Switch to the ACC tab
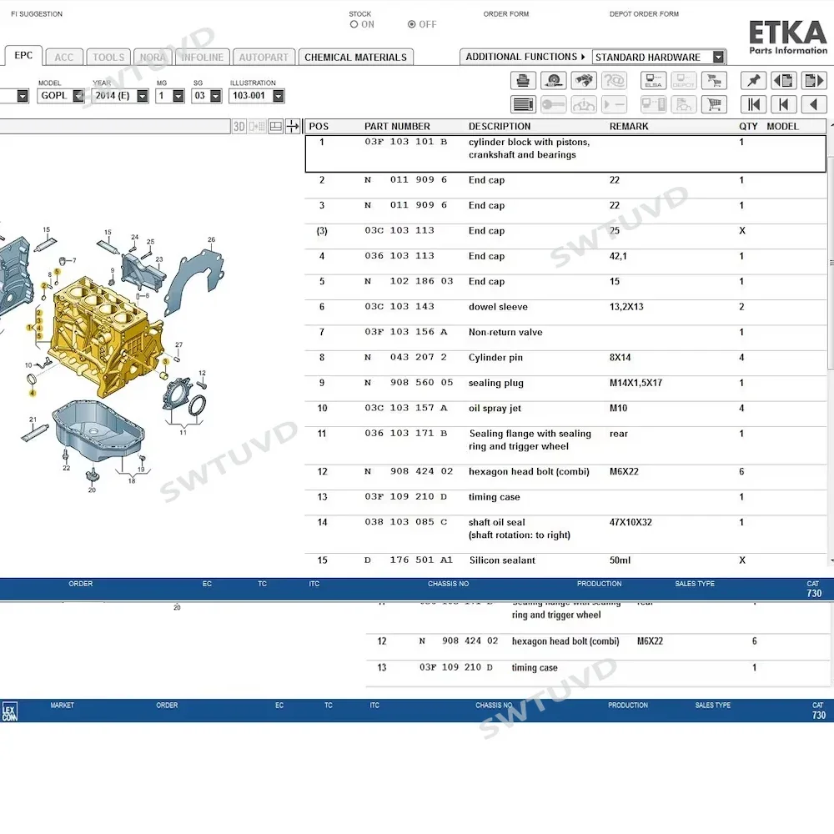This screenshot has width=834, height=834. coord(64,57)
